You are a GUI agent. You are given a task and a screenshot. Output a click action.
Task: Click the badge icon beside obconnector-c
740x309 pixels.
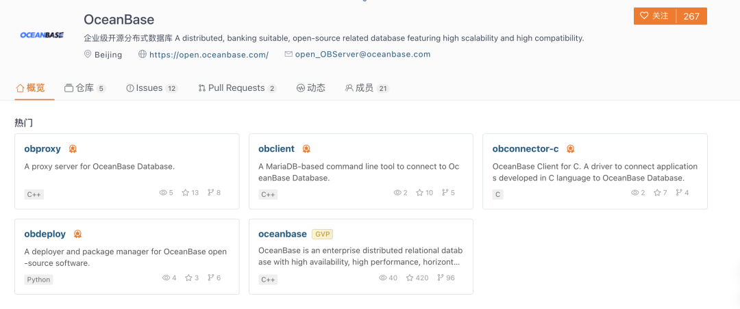pos(570,149)
